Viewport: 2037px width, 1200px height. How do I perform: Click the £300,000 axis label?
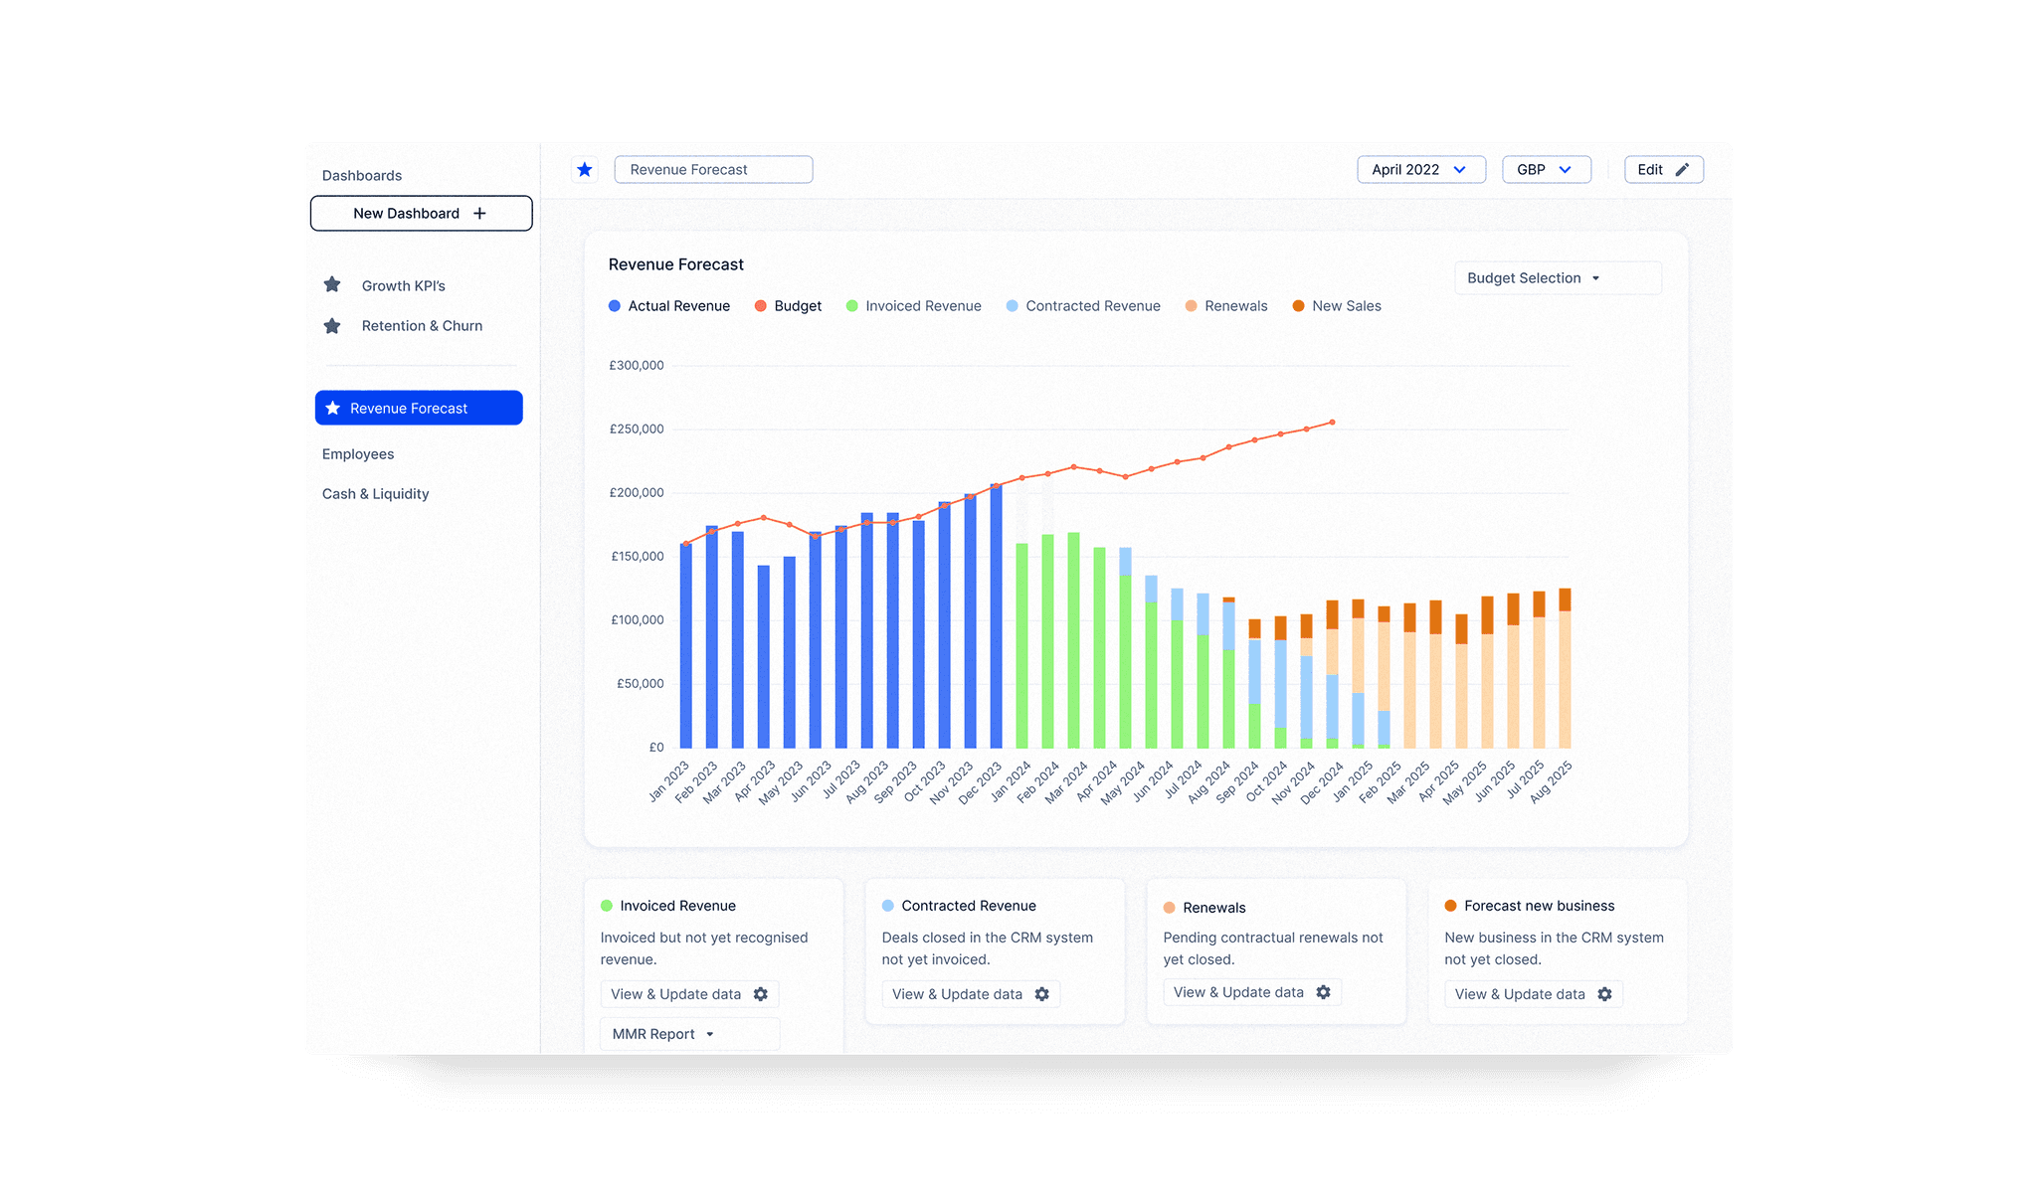pos(637,366)
